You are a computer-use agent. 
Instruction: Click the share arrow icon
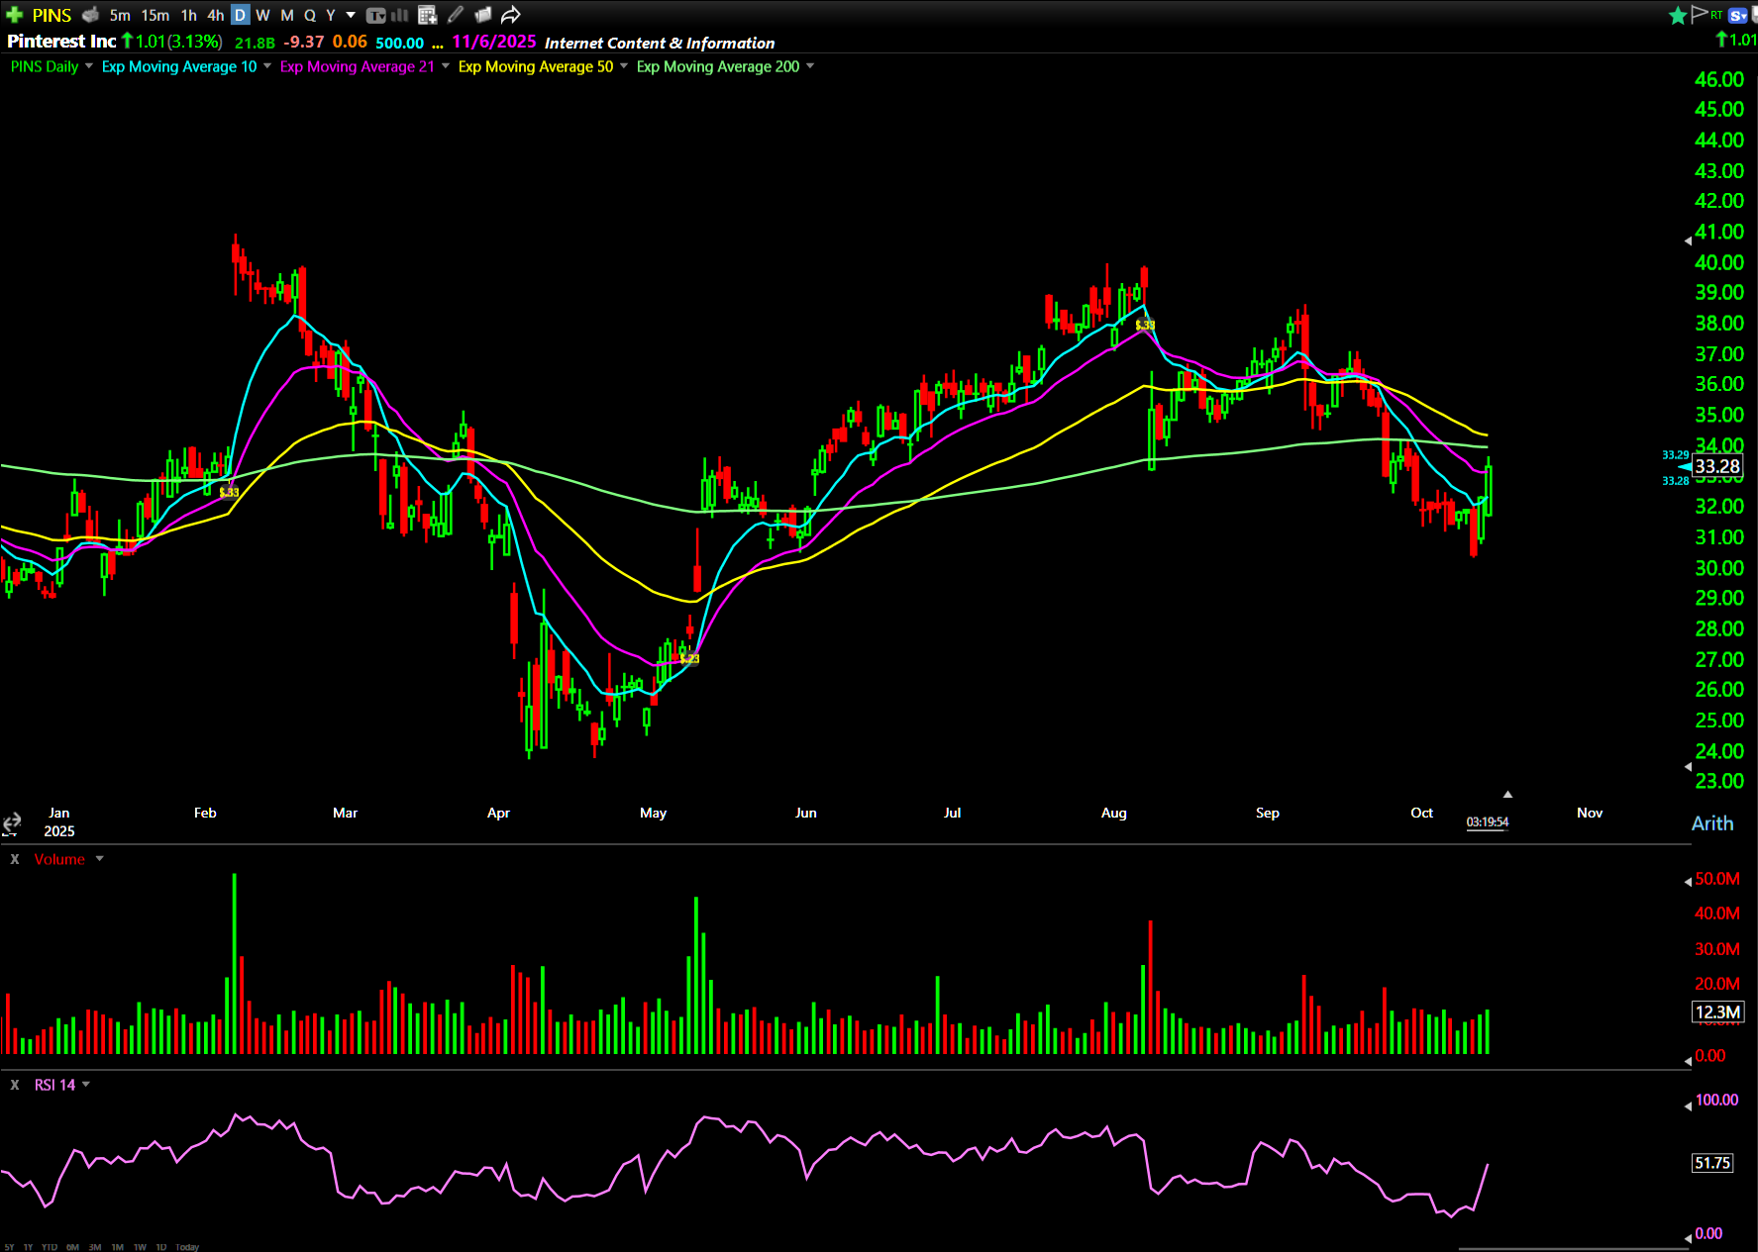(x=510, y=15)
